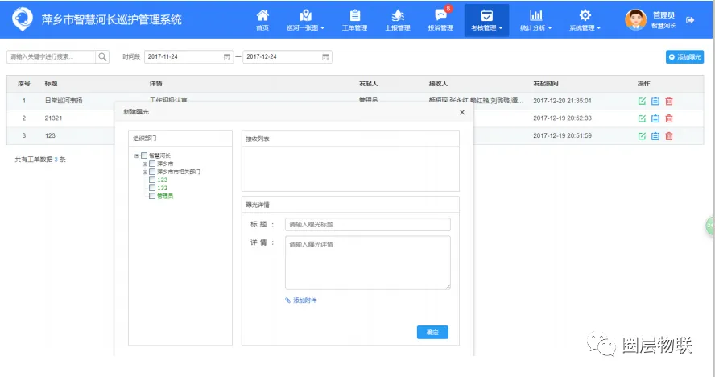Open calendar for start date 2017-11-24
Image resolution: width=715 pixels, height=377 pixels.
226,57
